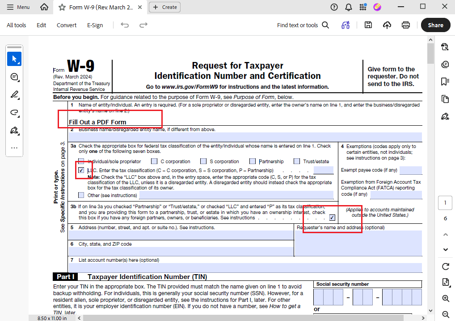Open the Help question mark icon
The image size is (455, 321).
[x=334, y=7]
